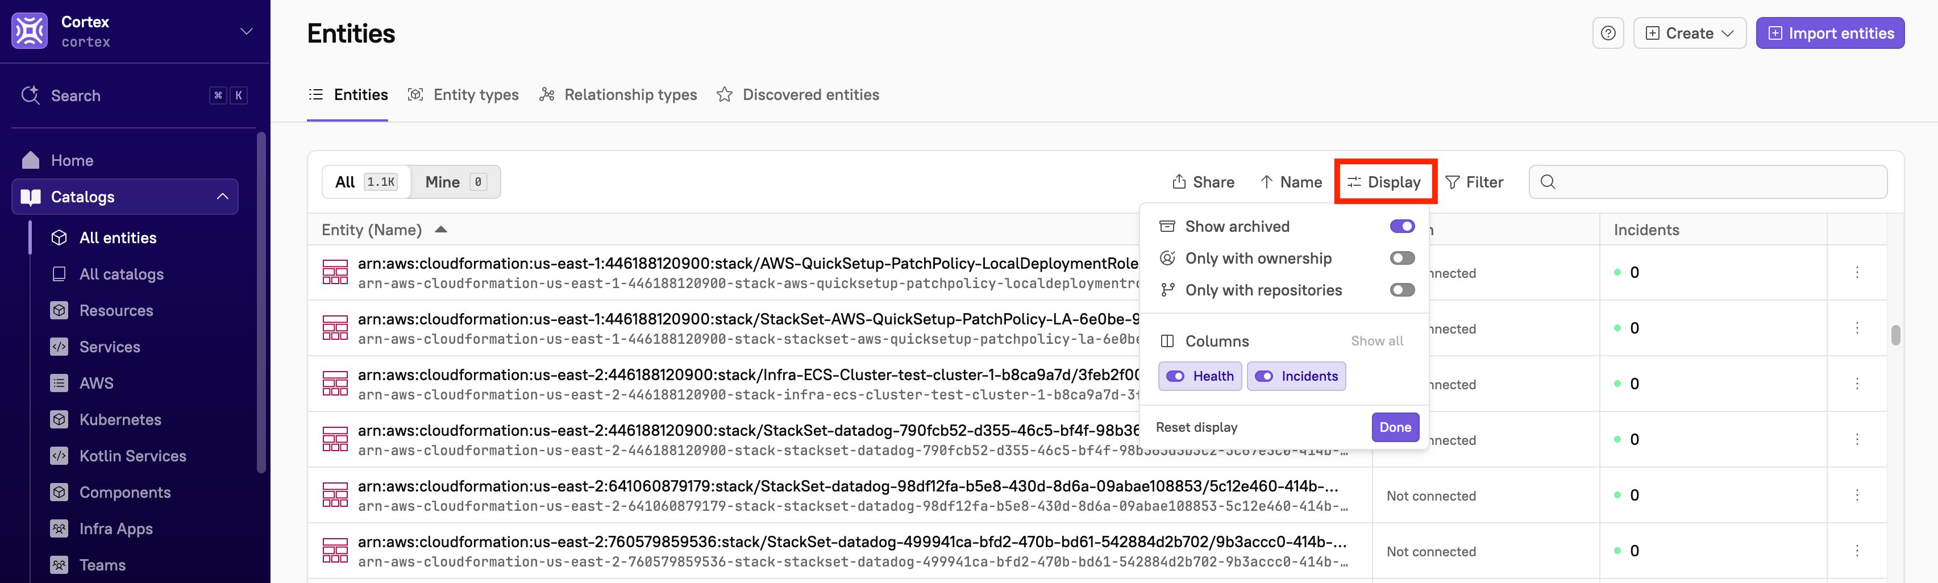Click the Cortex logo icon
This screenshot has height=583, width=1938.
30,31
